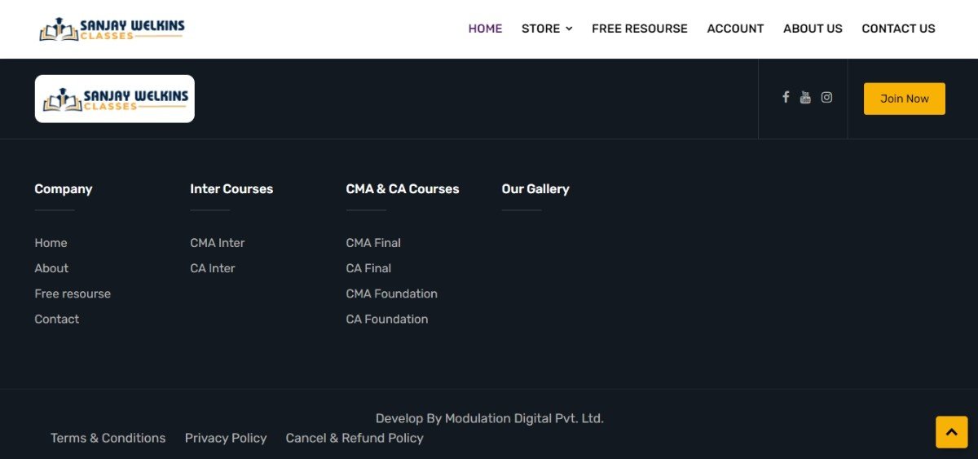Open the CA Inter course link

click(x=213, y=268)
